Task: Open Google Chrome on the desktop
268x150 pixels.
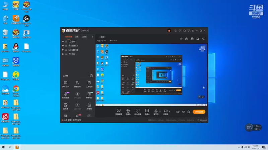Action: click(16, 91)
